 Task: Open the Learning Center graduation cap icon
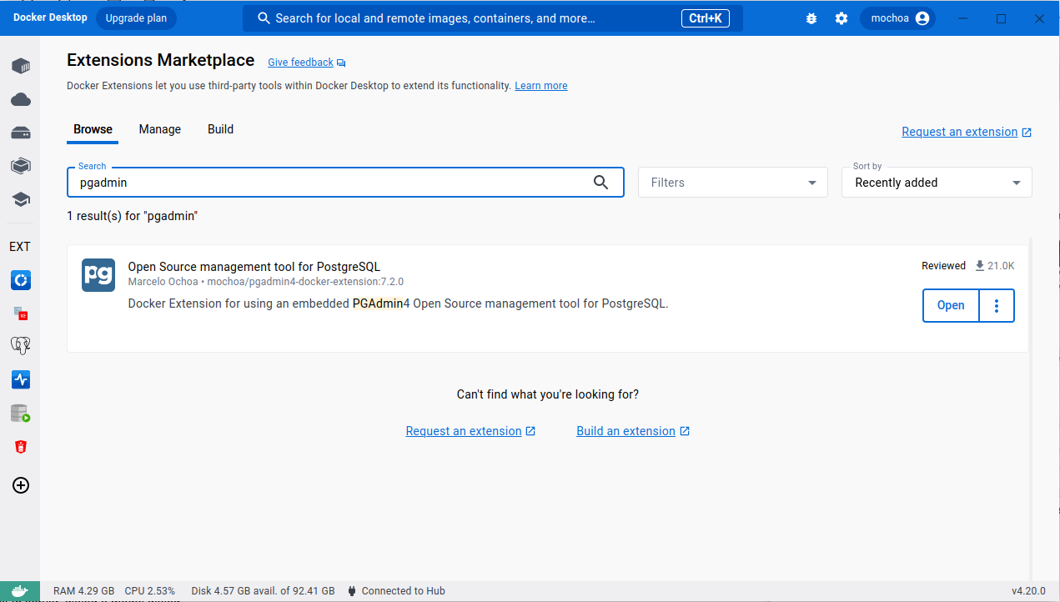coord(21,199)
